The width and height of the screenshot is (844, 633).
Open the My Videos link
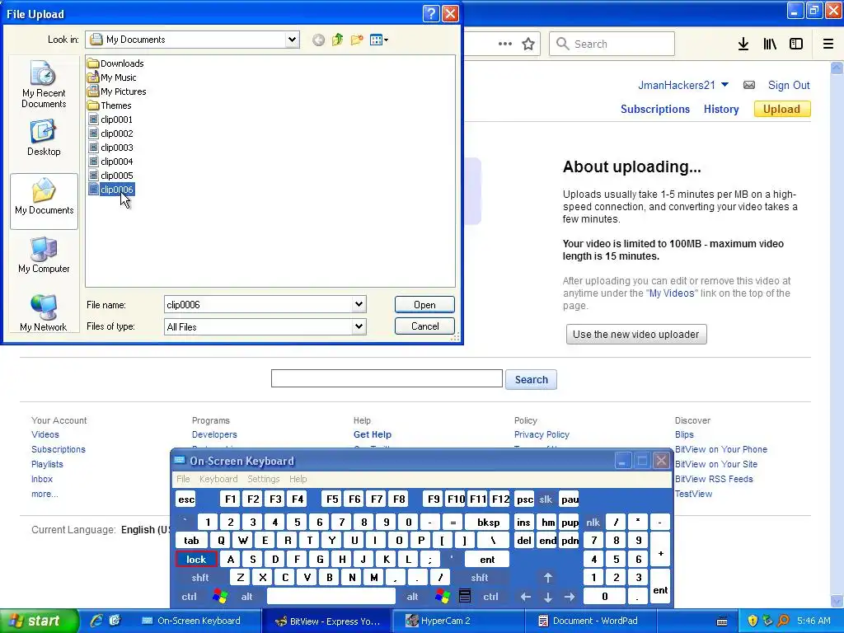(671, 293)
